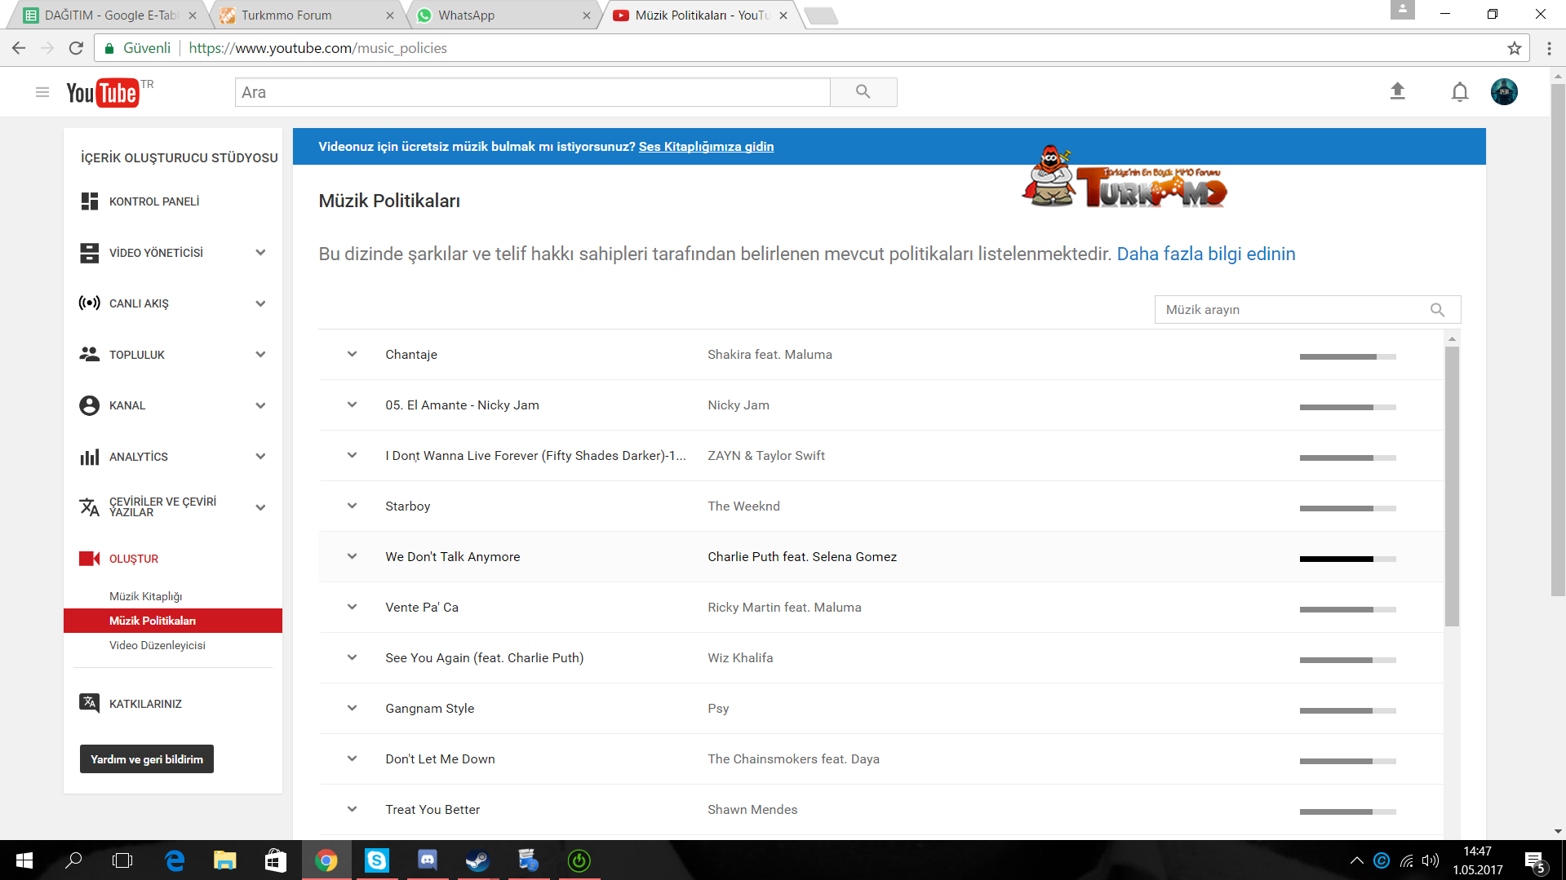Expand the Starboy policy row
The width and height of the screenshot is (1566, 880).
pos(352,506)
